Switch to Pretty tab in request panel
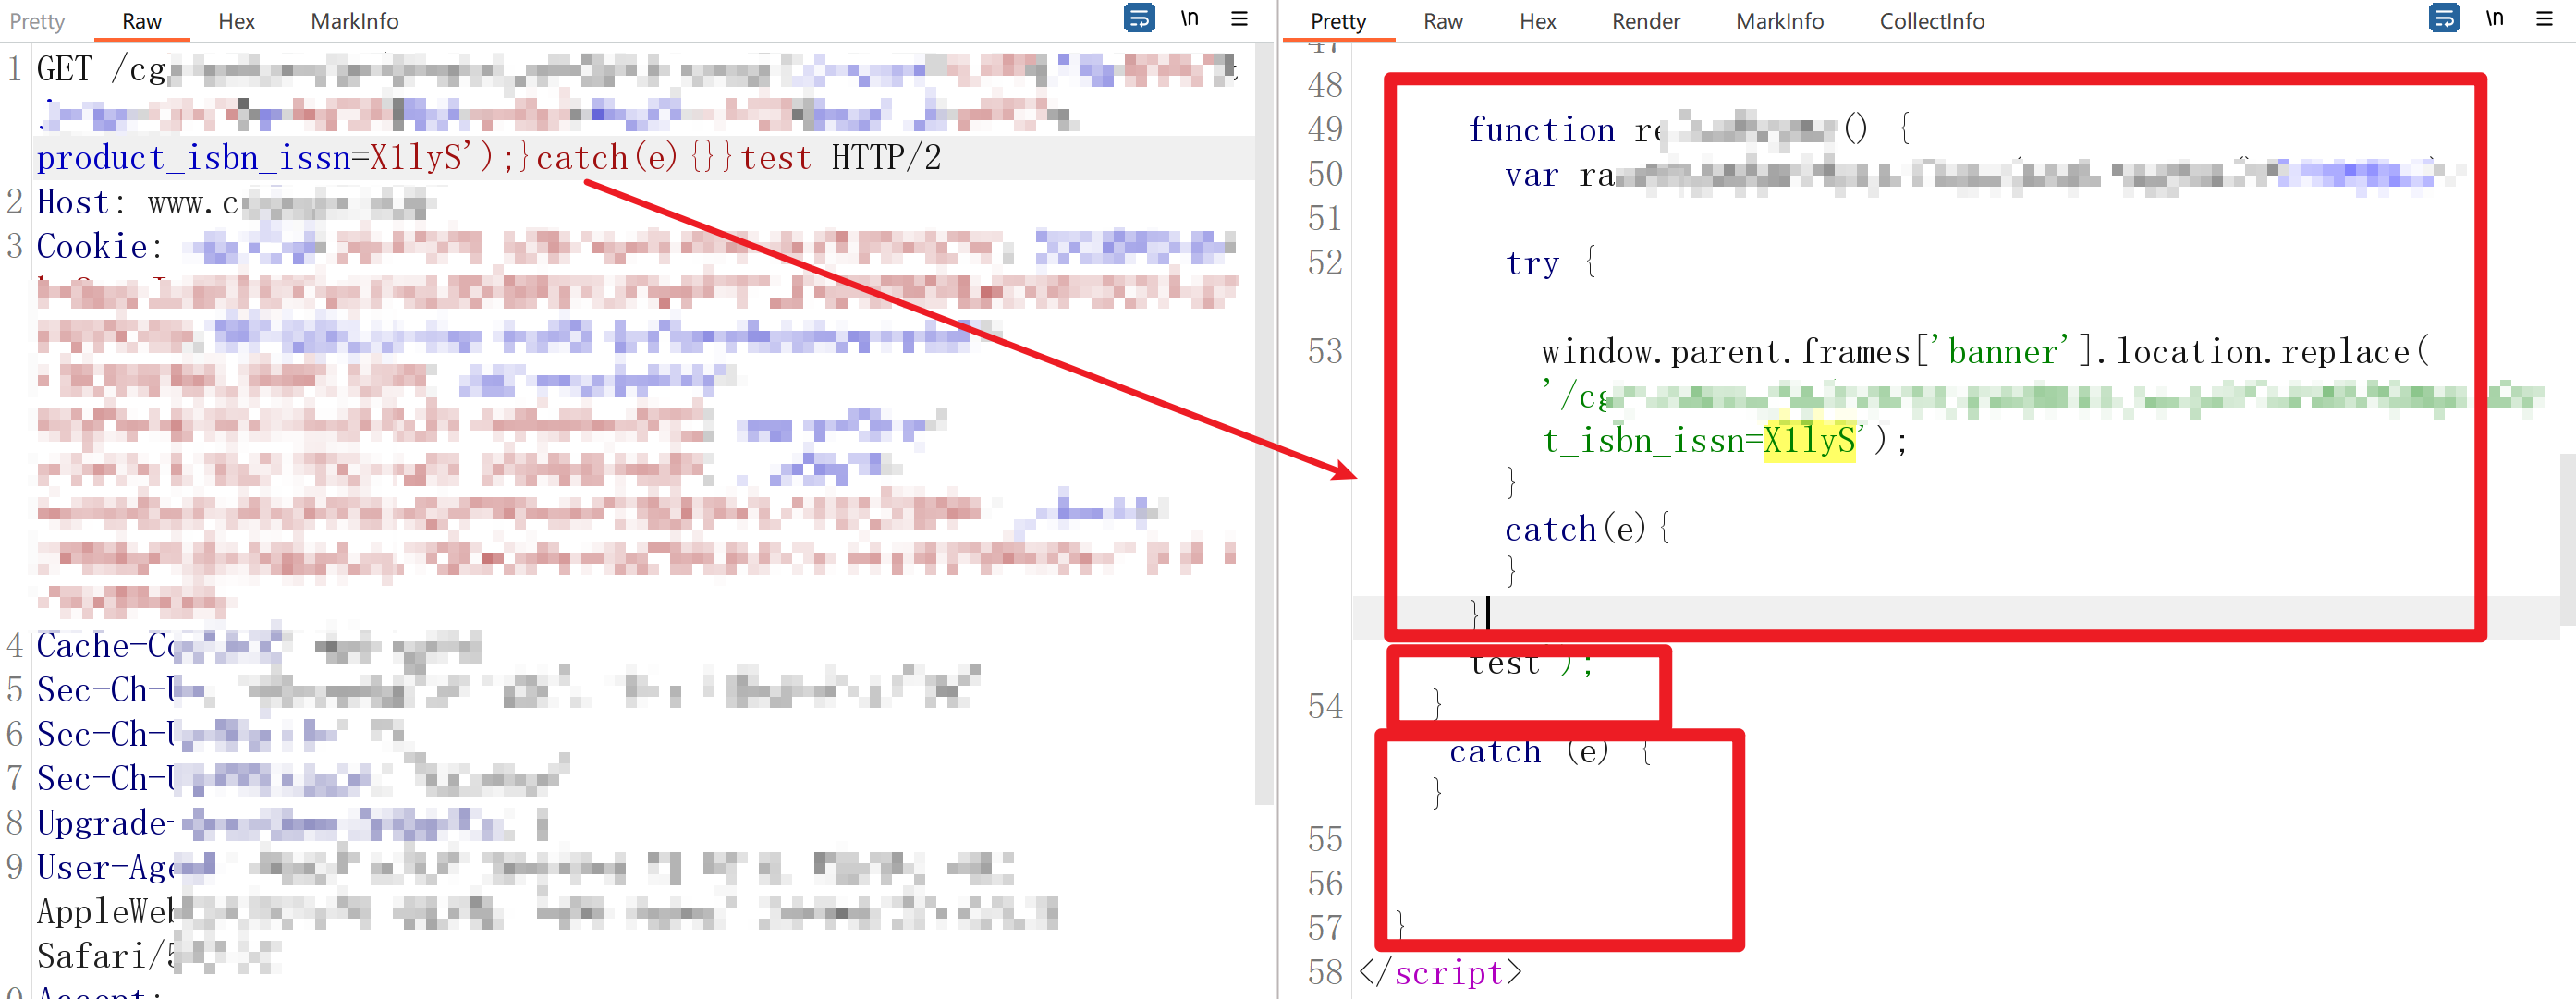 (37, 21)
